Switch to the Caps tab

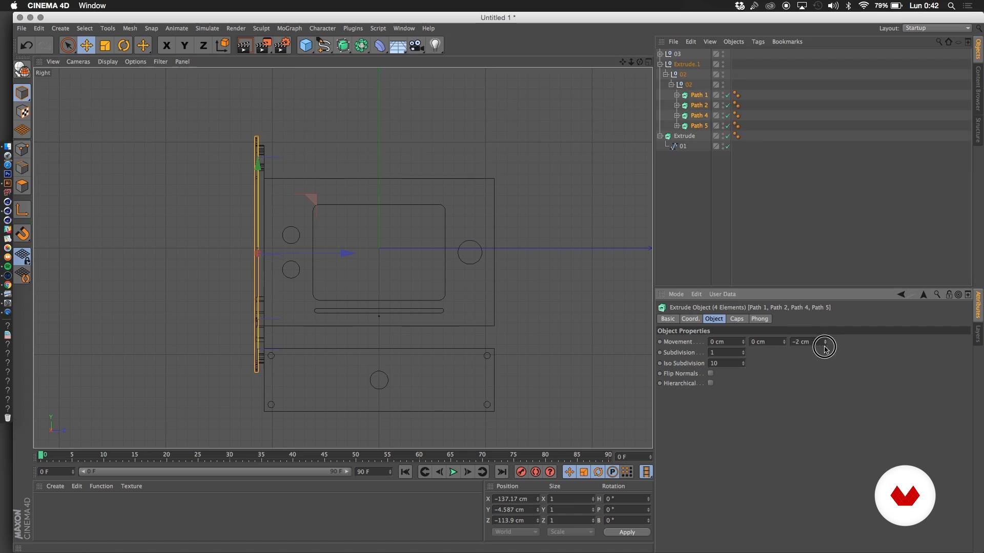(x=736, y=318)
